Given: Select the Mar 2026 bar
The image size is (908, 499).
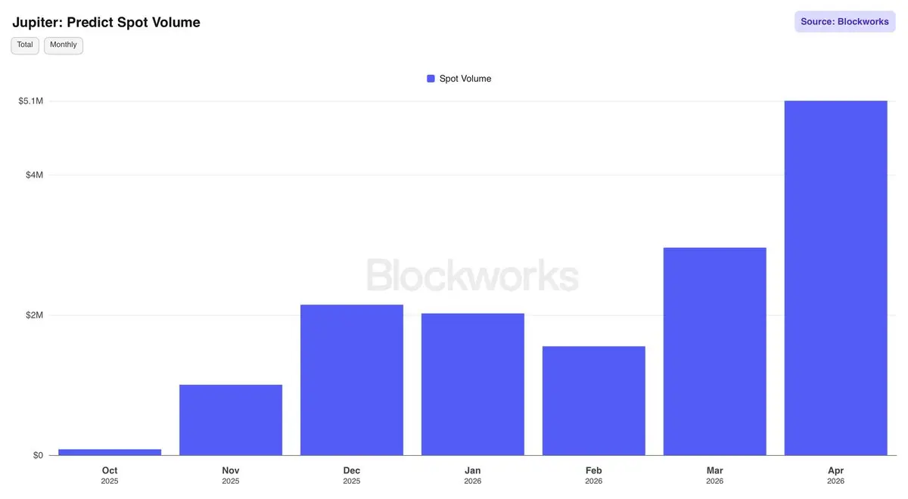Looking at the screenshot, I should pos(715,352).
